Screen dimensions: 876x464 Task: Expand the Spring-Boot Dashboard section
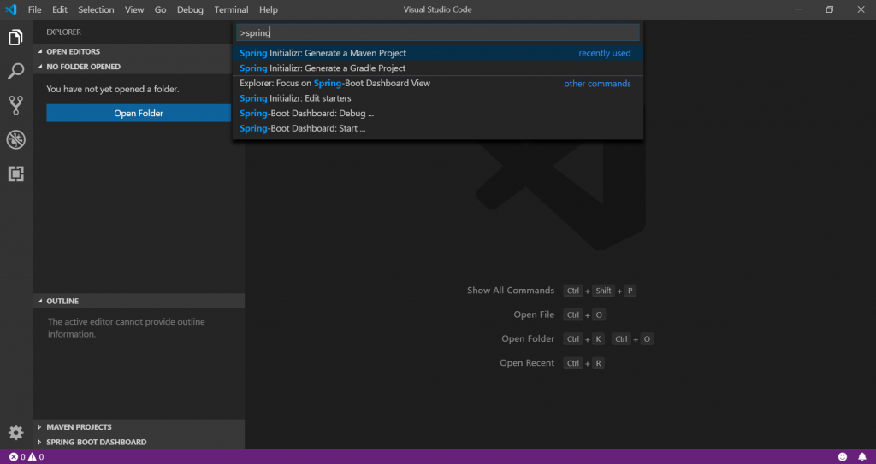pos(139,443)
